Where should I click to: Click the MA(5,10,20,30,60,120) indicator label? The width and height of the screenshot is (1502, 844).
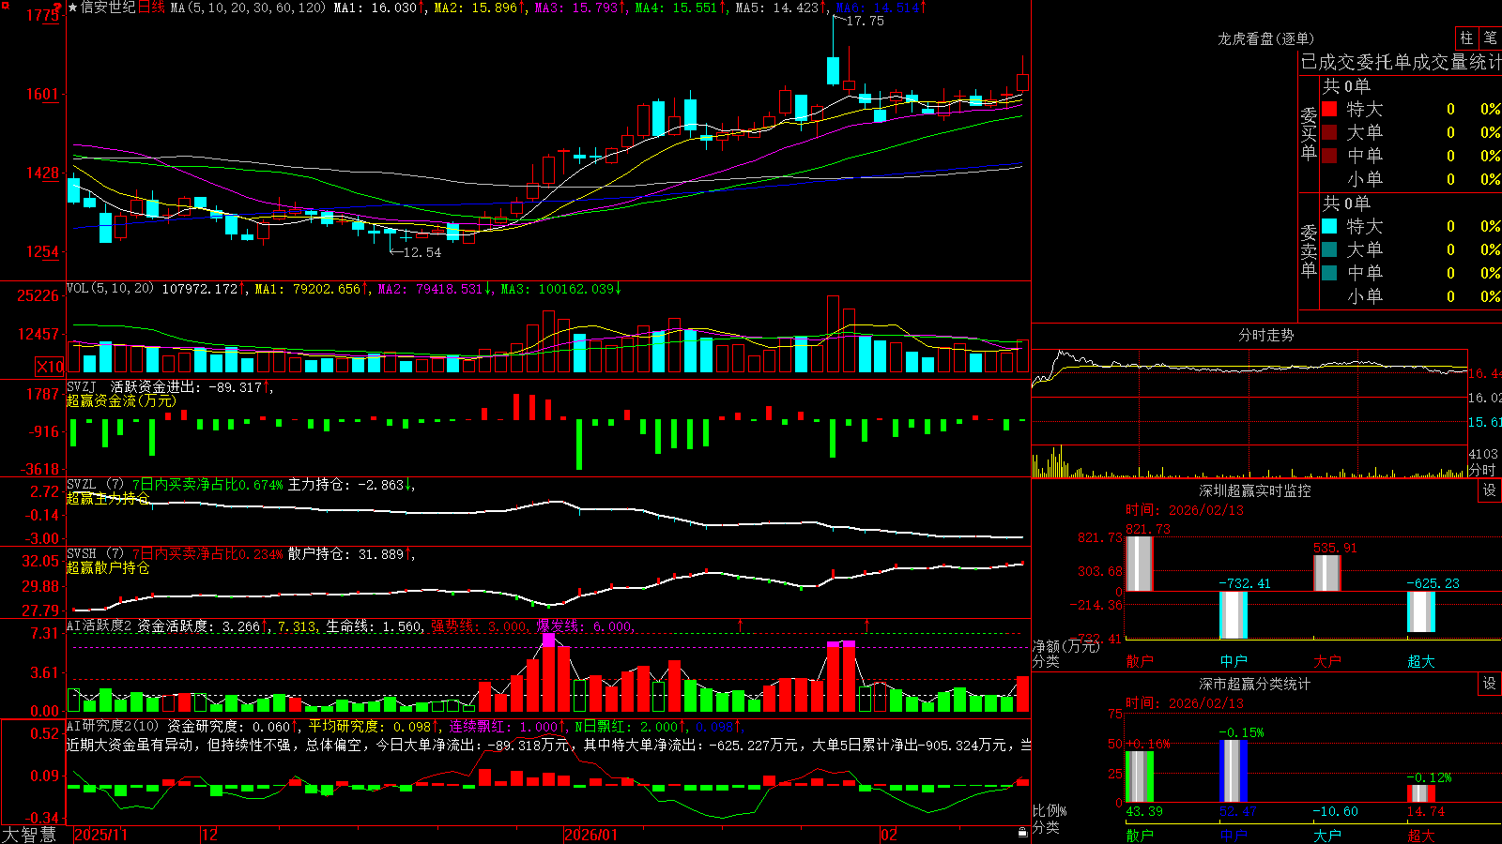248,8
